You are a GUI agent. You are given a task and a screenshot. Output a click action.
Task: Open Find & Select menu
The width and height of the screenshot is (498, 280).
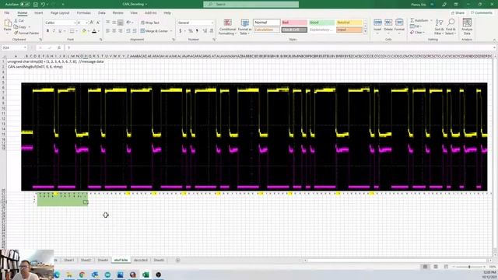[x=451, y=27]
